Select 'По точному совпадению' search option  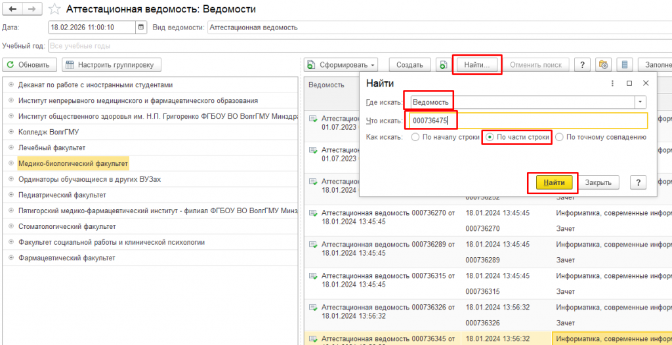(x=559, y=137)
